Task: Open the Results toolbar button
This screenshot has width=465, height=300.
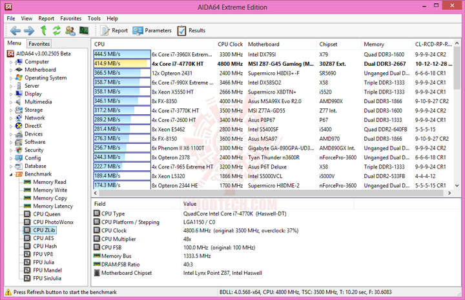Action: (191, 30)
